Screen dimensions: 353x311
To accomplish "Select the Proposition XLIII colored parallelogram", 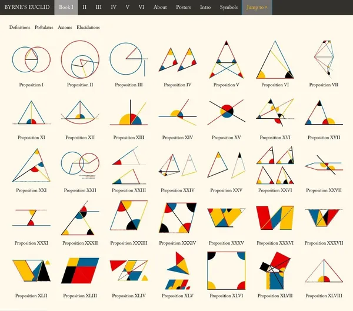I will coord(80,270).
